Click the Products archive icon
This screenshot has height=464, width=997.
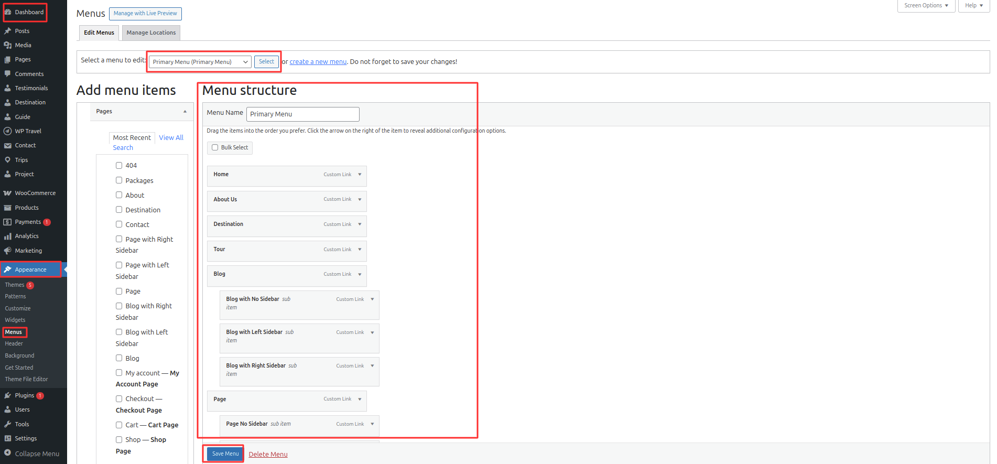coord(8,208)
